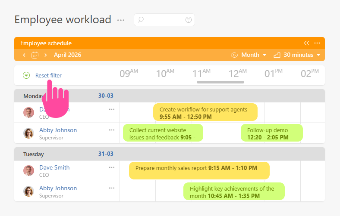
Task: Click the horizontal timeline scrollbar under hours
Action: [x=220, y=82]
